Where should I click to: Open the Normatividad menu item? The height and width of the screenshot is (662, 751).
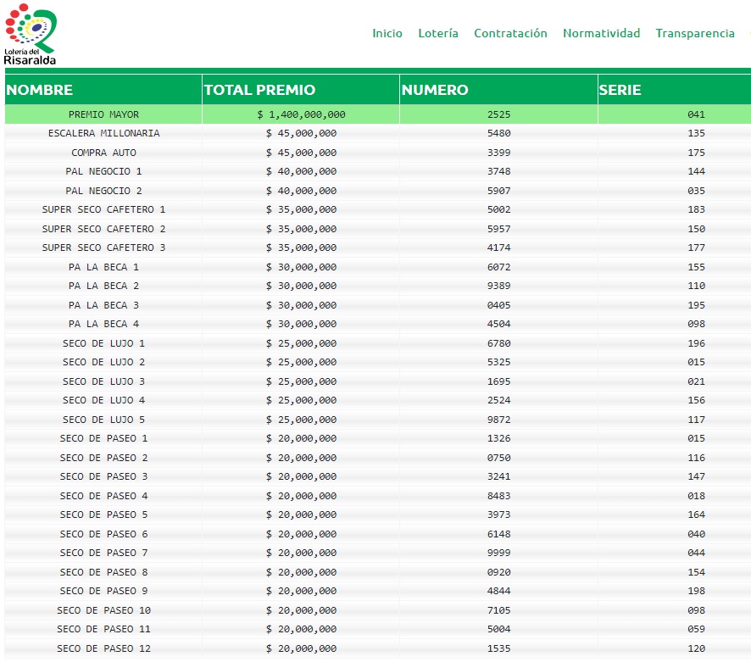601,33
